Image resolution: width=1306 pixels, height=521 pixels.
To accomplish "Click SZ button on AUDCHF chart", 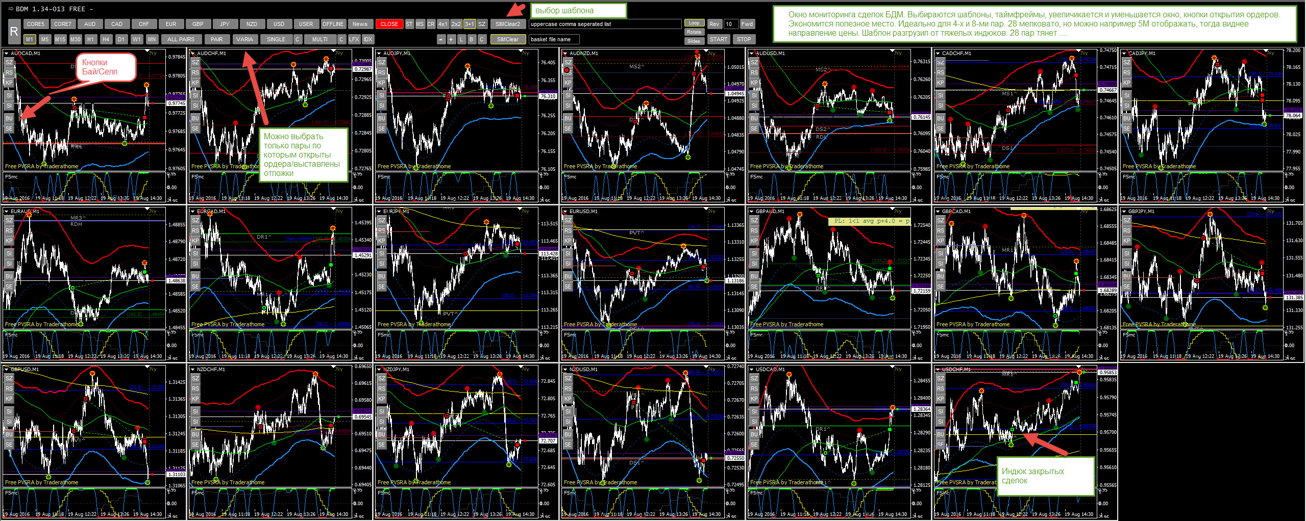I will coord(195,62).
